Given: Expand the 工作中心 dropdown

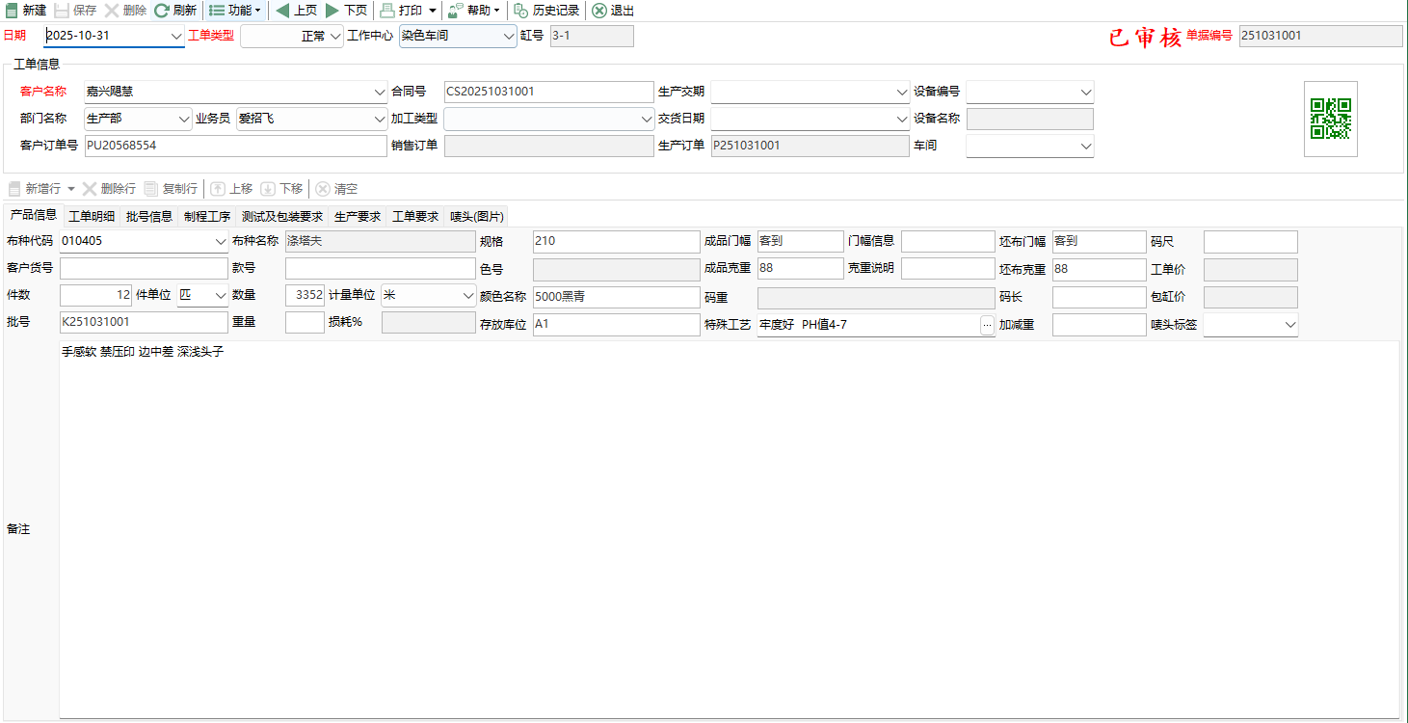Looking at the screenshot, I should tap(510, 37).
